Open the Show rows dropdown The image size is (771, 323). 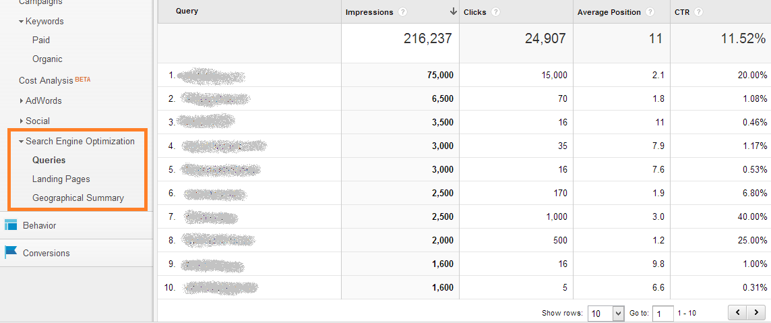[607, 314]
